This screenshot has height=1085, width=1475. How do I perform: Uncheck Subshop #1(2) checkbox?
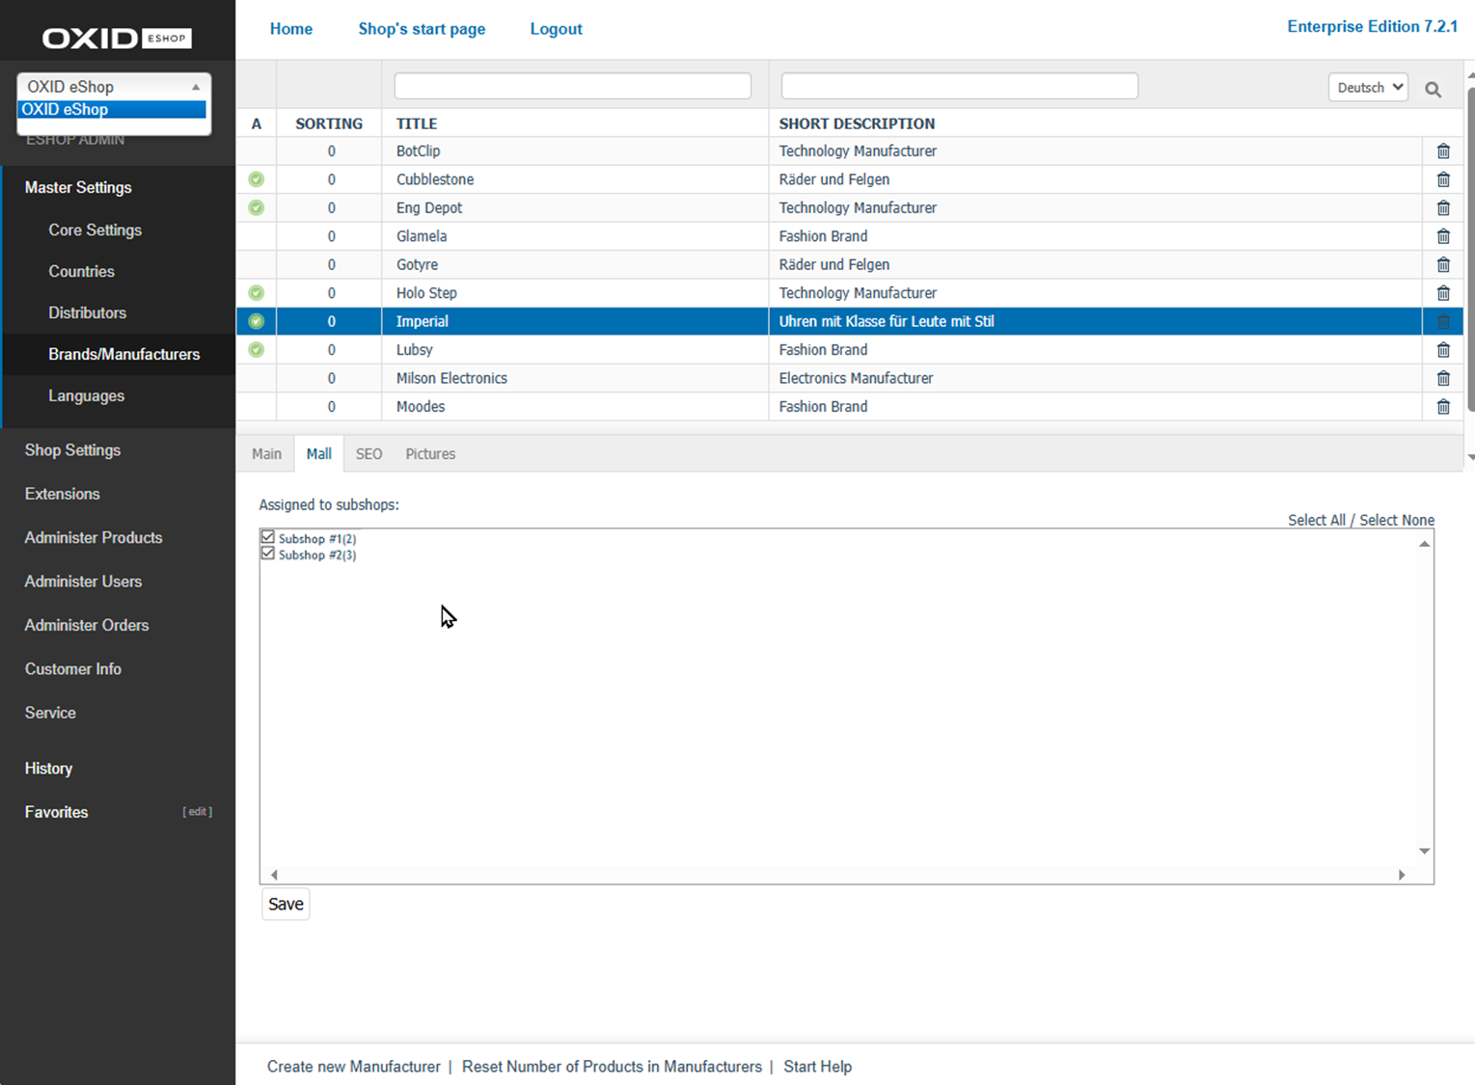click(268, 537)
